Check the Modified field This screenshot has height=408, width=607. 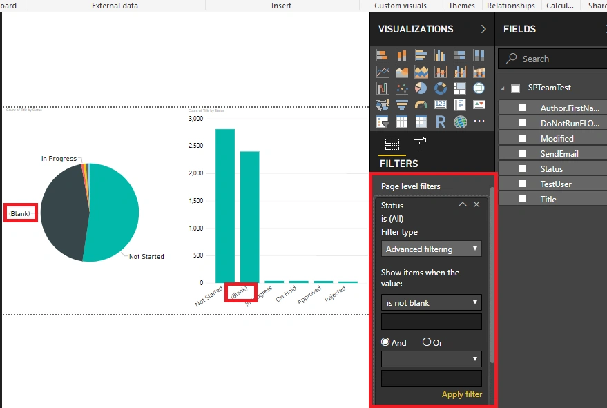pyautogui.click(x=522, y=138)
